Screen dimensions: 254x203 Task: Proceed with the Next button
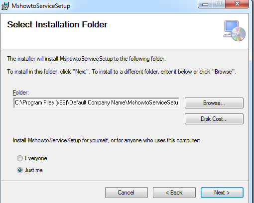222,193
